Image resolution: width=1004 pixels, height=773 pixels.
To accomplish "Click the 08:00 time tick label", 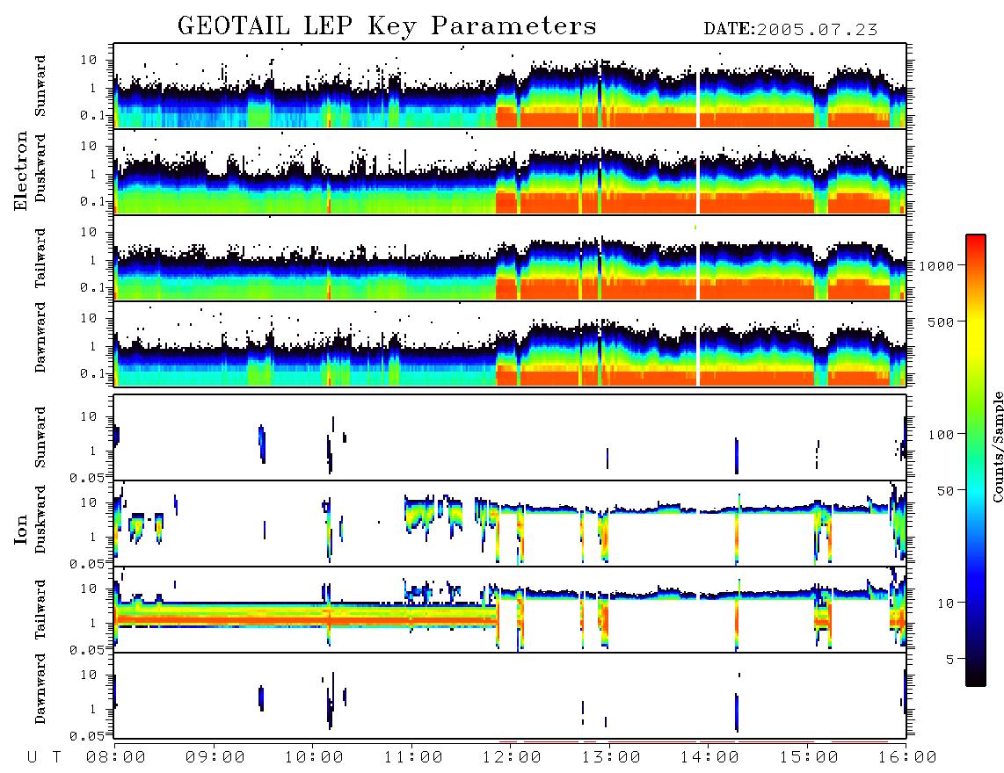I will [x=116, y=758].
